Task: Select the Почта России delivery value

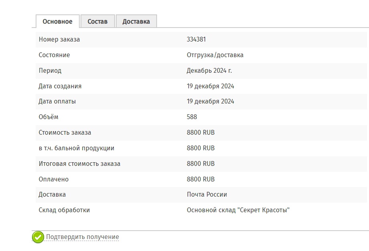Action: click(x=207, y=195)
